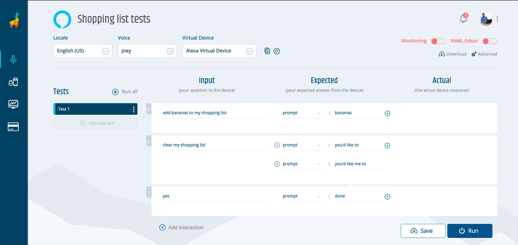Add expected value to bananas row
Image resolution: width=518 pixels, height=245 pixels.
coord(387,113)
